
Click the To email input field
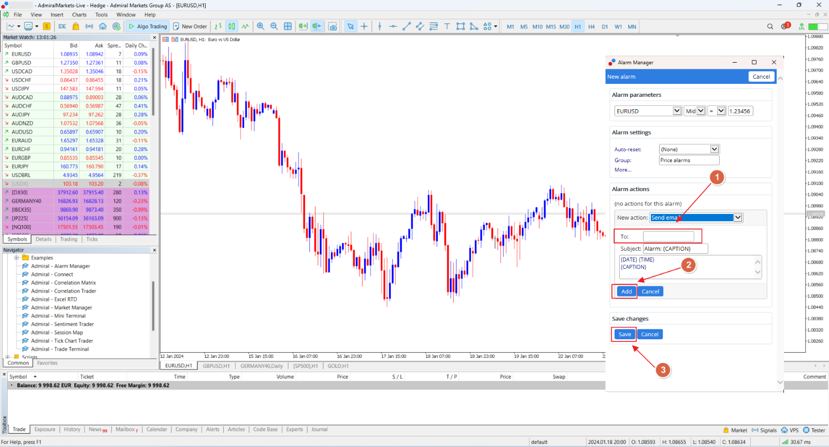tap(668, 237)
